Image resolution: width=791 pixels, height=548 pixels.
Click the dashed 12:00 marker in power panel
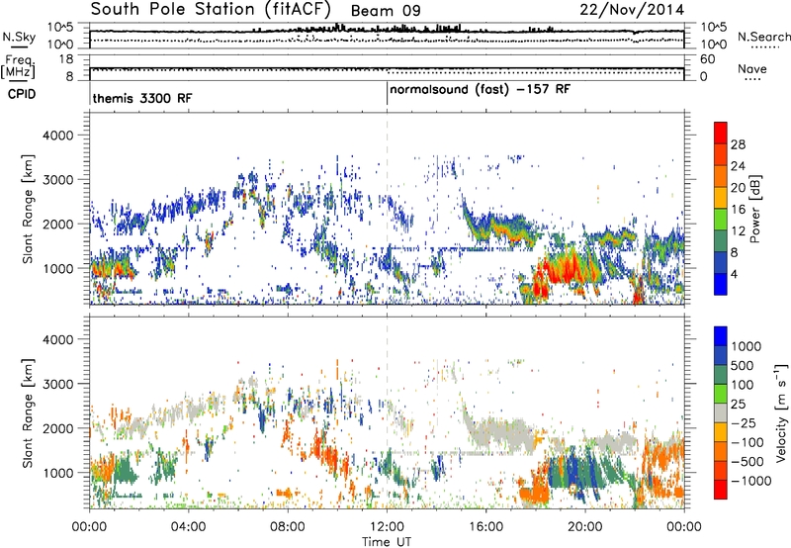[x=387, y=209]
